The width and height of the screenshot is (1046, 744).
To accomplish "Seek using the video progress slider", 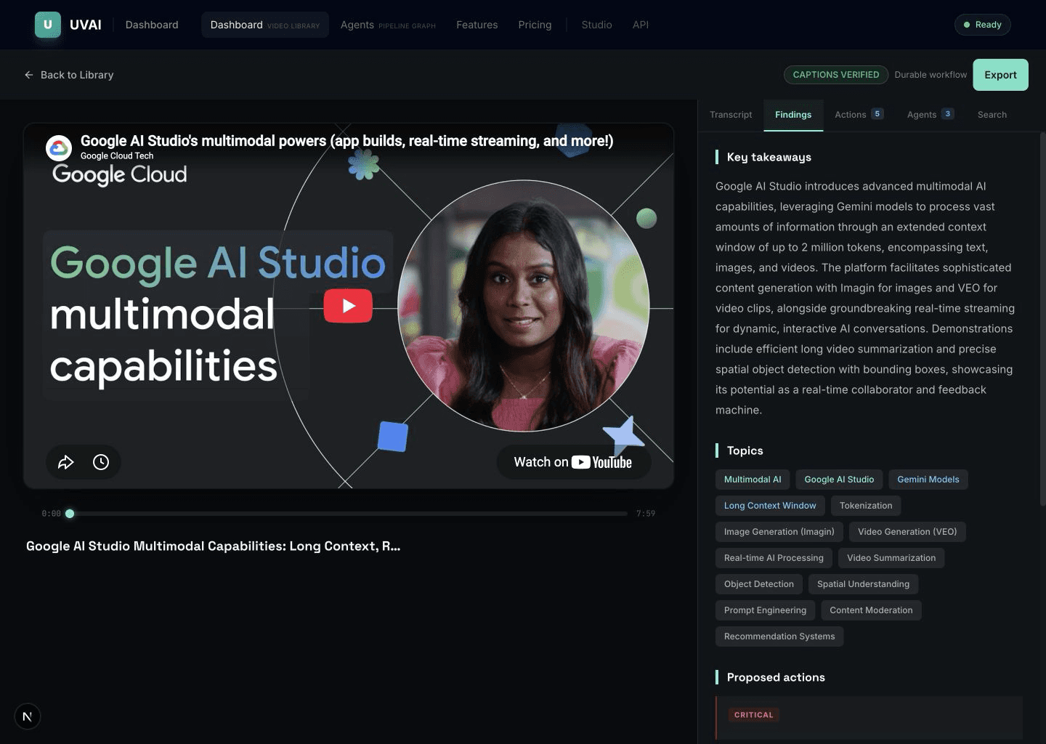I will (x=349, y=514).
